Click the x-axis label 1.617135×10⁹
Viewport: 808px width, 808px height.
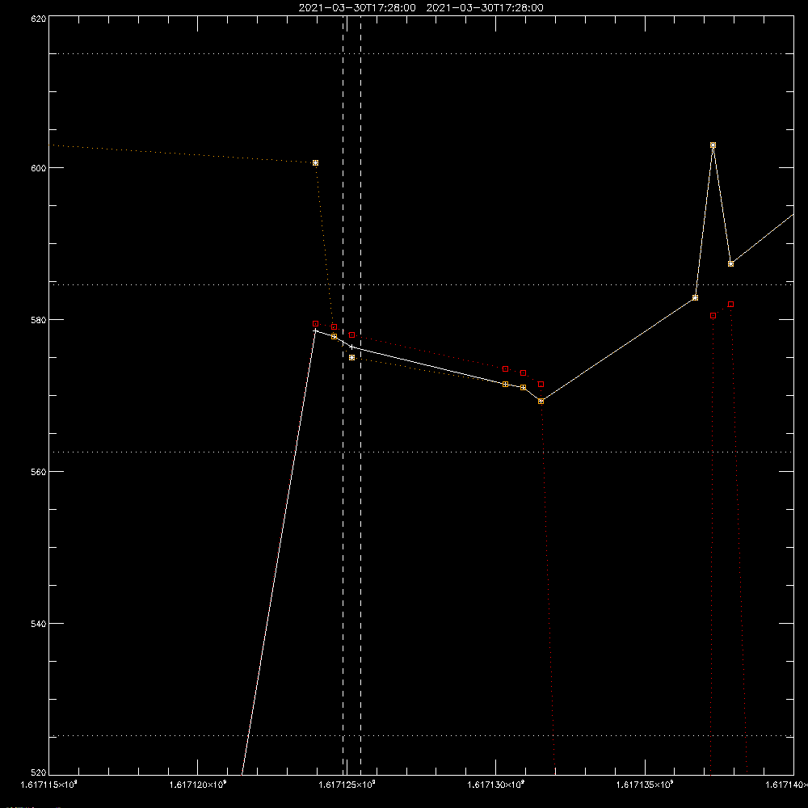click(x=645, y=785)
